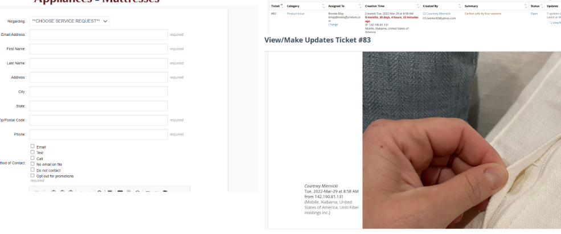Click Change under the assigned agent

(x=333, y=24)
